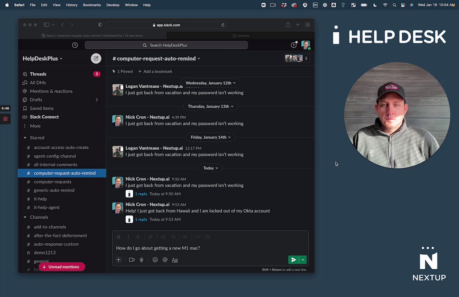Viewport: 459px width, 297px height.
Task: Click the compose new message icon
Action: [96, 59]
